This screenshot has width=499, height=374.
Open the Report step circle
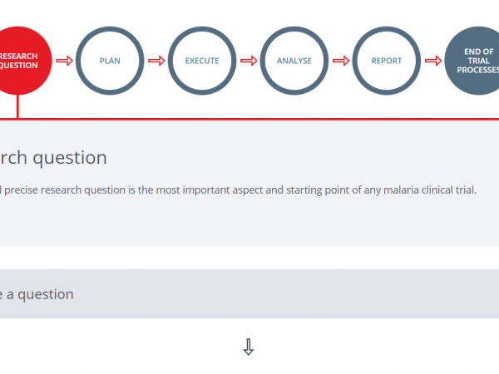[x=387, y=60]
